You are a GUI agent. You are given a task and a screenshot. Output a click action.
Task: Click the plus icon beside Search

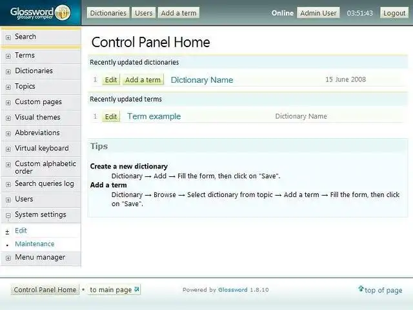point(8,37)
